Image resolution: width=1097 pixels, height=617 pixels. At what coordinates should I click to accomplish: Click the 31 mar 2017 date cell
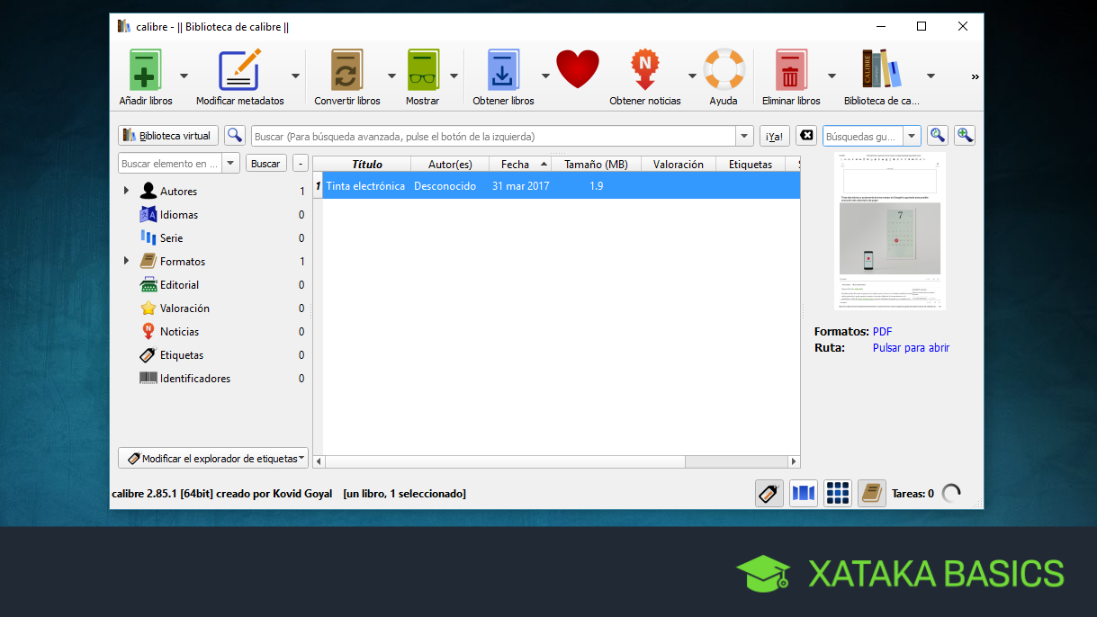pyautogui.click(x=521, y=186)
